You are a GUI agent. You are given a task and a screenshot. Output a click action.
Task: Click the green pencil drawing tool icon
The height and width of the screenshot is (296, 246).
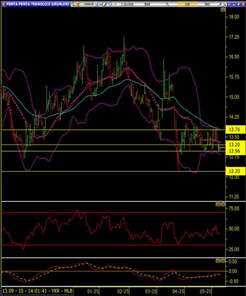click(105, 4)
